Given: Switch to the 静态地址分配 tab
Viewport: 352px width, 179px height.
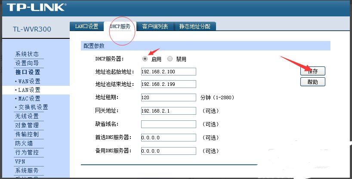Looking at the screenshot, I should 195,26.
